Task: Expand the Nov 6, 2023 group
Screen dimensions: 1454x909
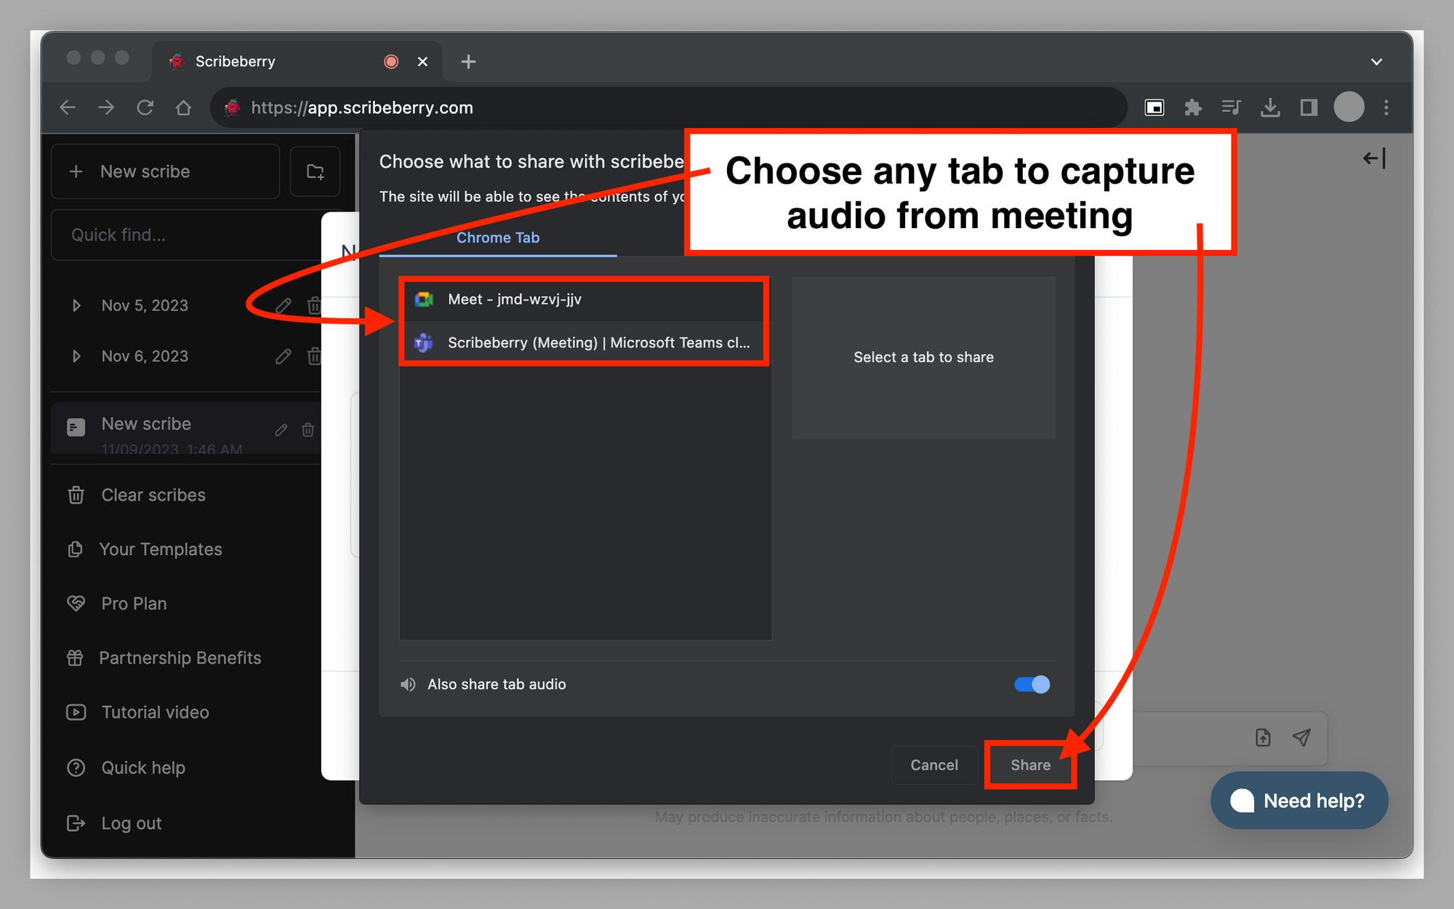Action: point(76,356)
